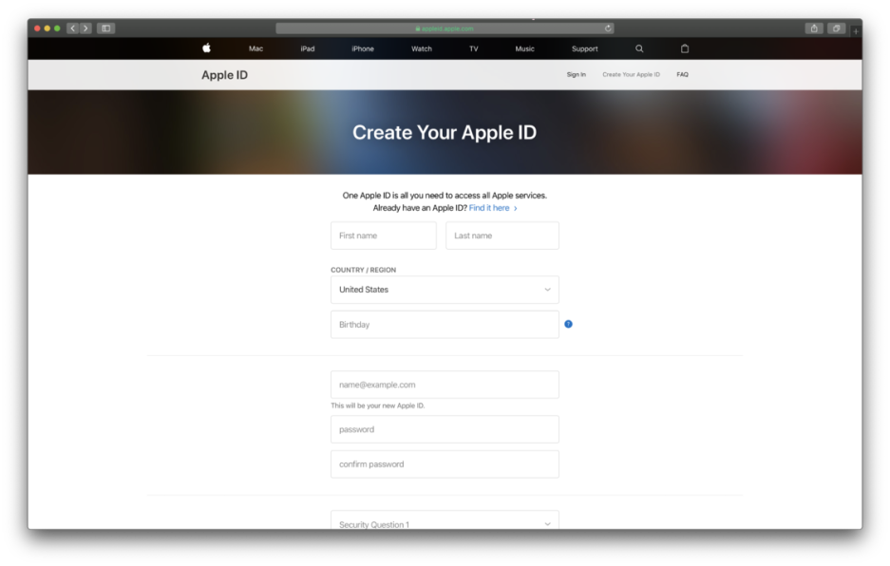Reload the page via the address bar icon

606,28
